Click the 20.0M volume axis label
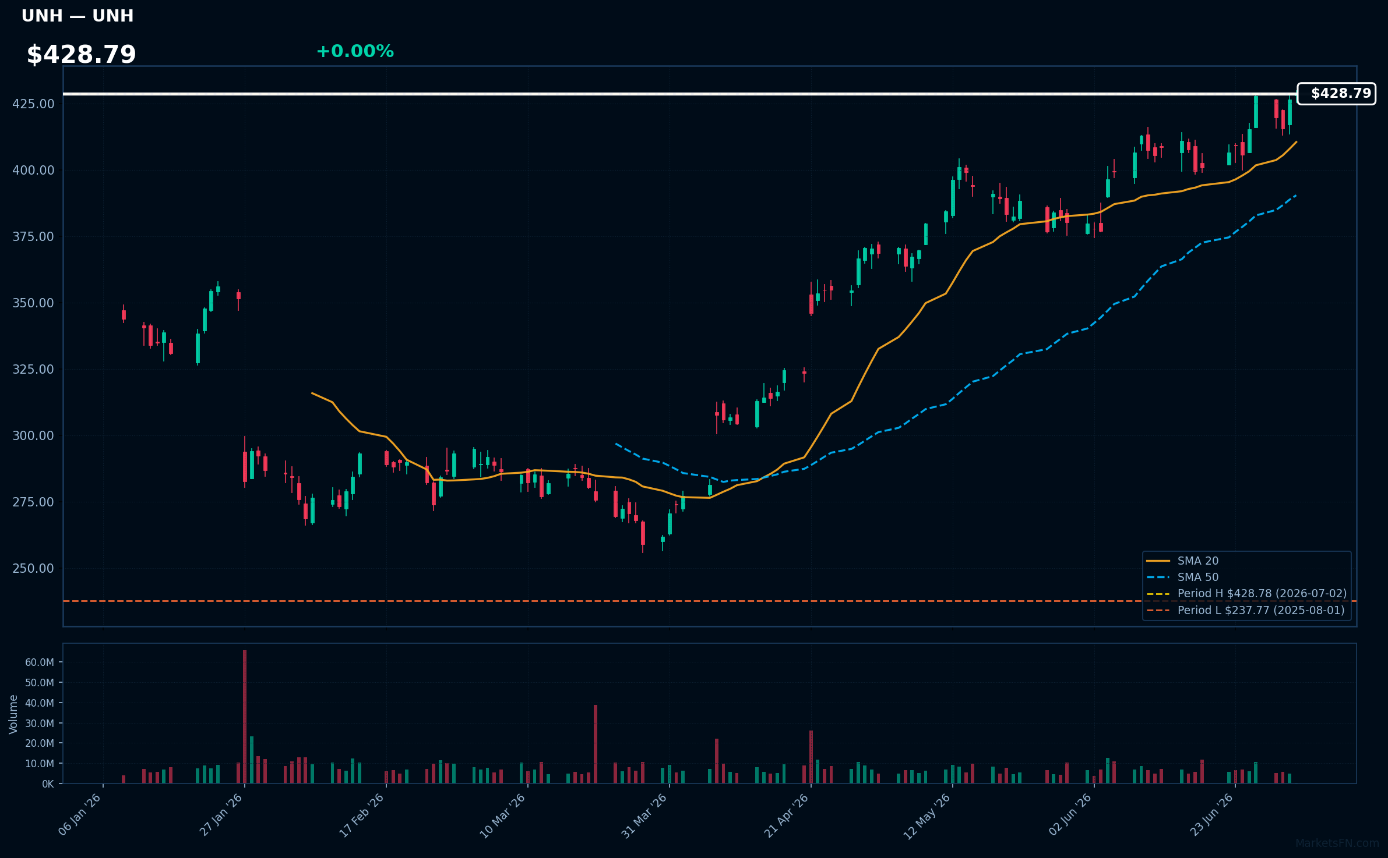This screenshot has height=858, width=1388. 40,743
